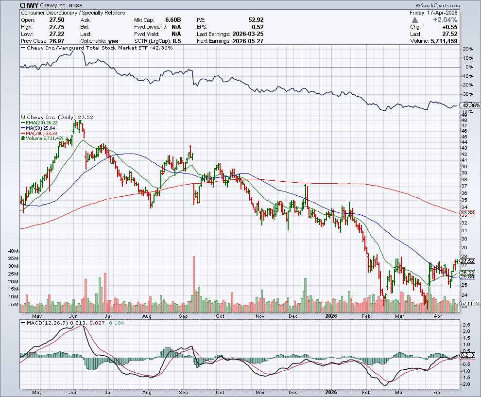Click the -2.0 MACD axis label
Image resolution: width=481 pixels, height=397 pixels.
pyautogui.click(x=466, y=384)
